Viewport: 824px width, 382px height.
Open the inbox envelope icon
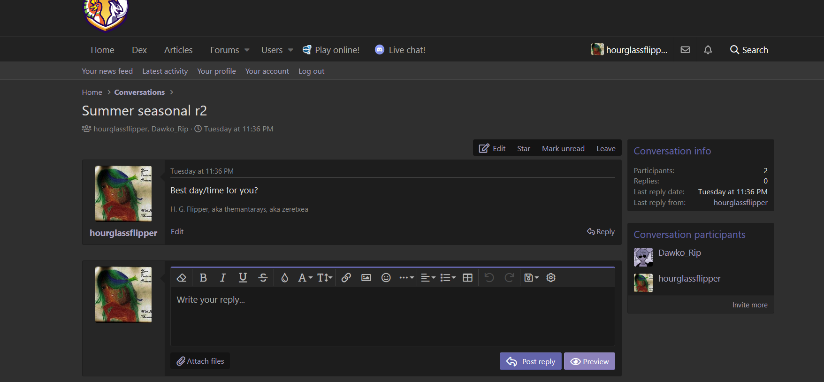685,50
